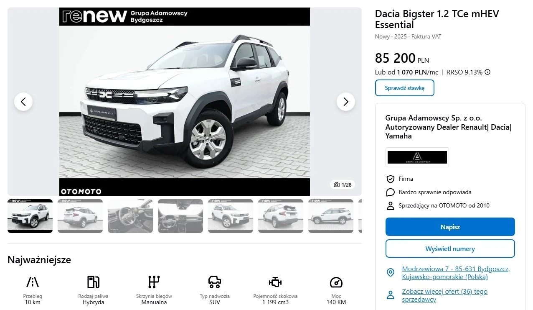Open the Modrzewiowa 7 Bydgoszcz address link
Image resolution: width=533 pixels, height=310 pixels.
point(456,273)
